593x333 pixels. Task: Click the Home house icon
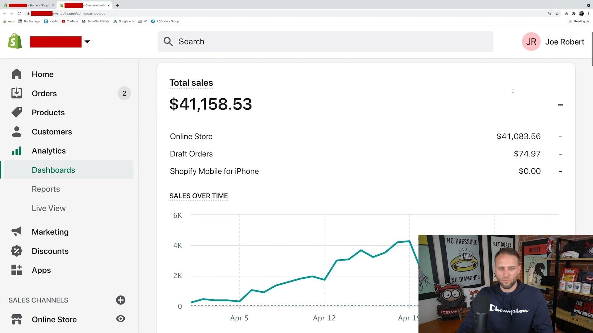click(17, 74)
